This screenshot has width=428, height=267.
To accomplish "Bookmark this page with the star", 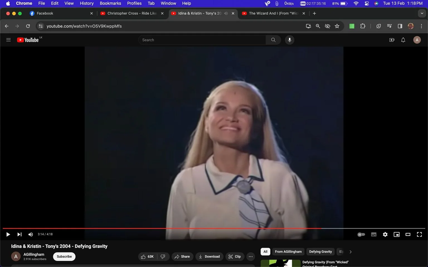I will (337, 26).
